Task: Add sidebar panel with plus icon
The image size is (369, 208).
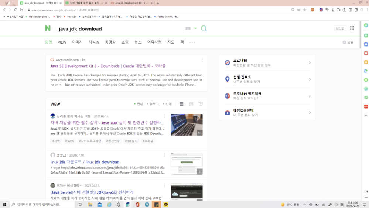Action: pyautogui.click(x=366, y=115)
